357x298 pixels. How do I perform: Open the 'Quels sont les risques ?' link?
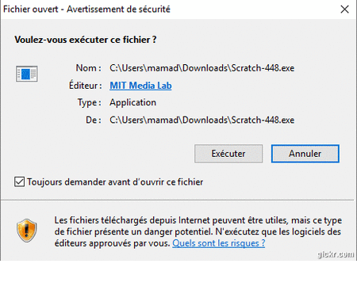click(x=219, y=243)
